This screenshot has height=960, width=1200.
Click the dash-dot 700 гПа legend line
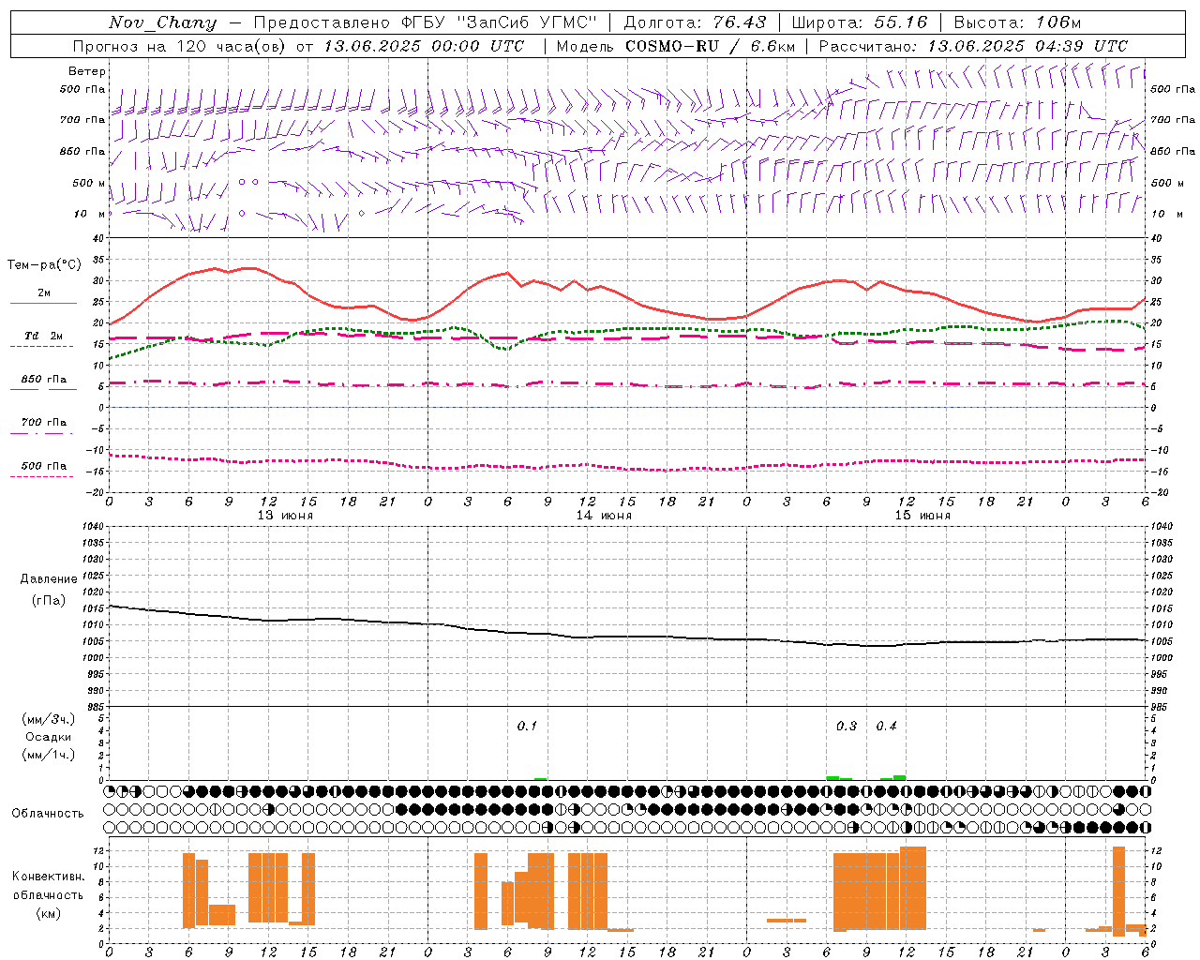42,433
